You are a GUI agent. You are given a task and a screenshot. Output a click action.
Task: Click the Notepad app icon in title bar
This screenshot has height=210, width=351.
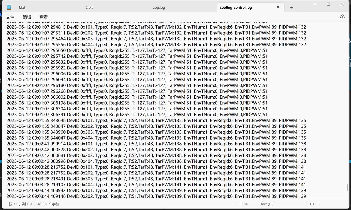click(9, 7)
